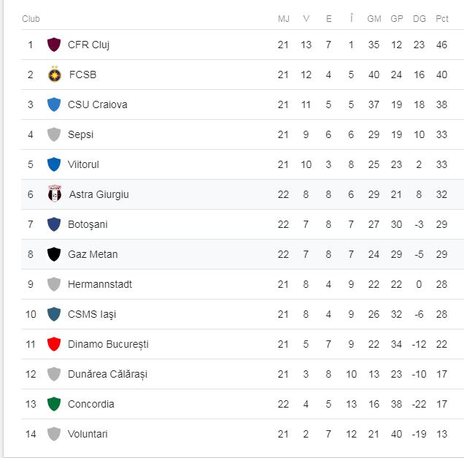Click the Botoșani dark blue shield icon
This screenshot has width=464, height=458.
(x=53, y=224)
